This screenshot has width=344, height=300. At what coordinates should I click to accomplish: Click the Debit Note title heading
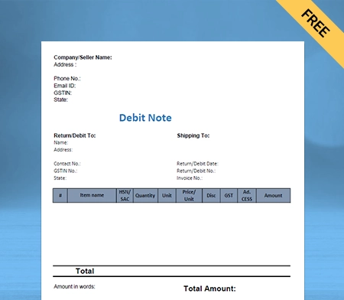click(145, 118)
